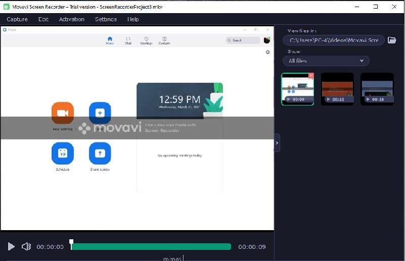This screenshot has height=261, width=405.
Task: Click the 'View files in' path field
Action: [334, 40]
